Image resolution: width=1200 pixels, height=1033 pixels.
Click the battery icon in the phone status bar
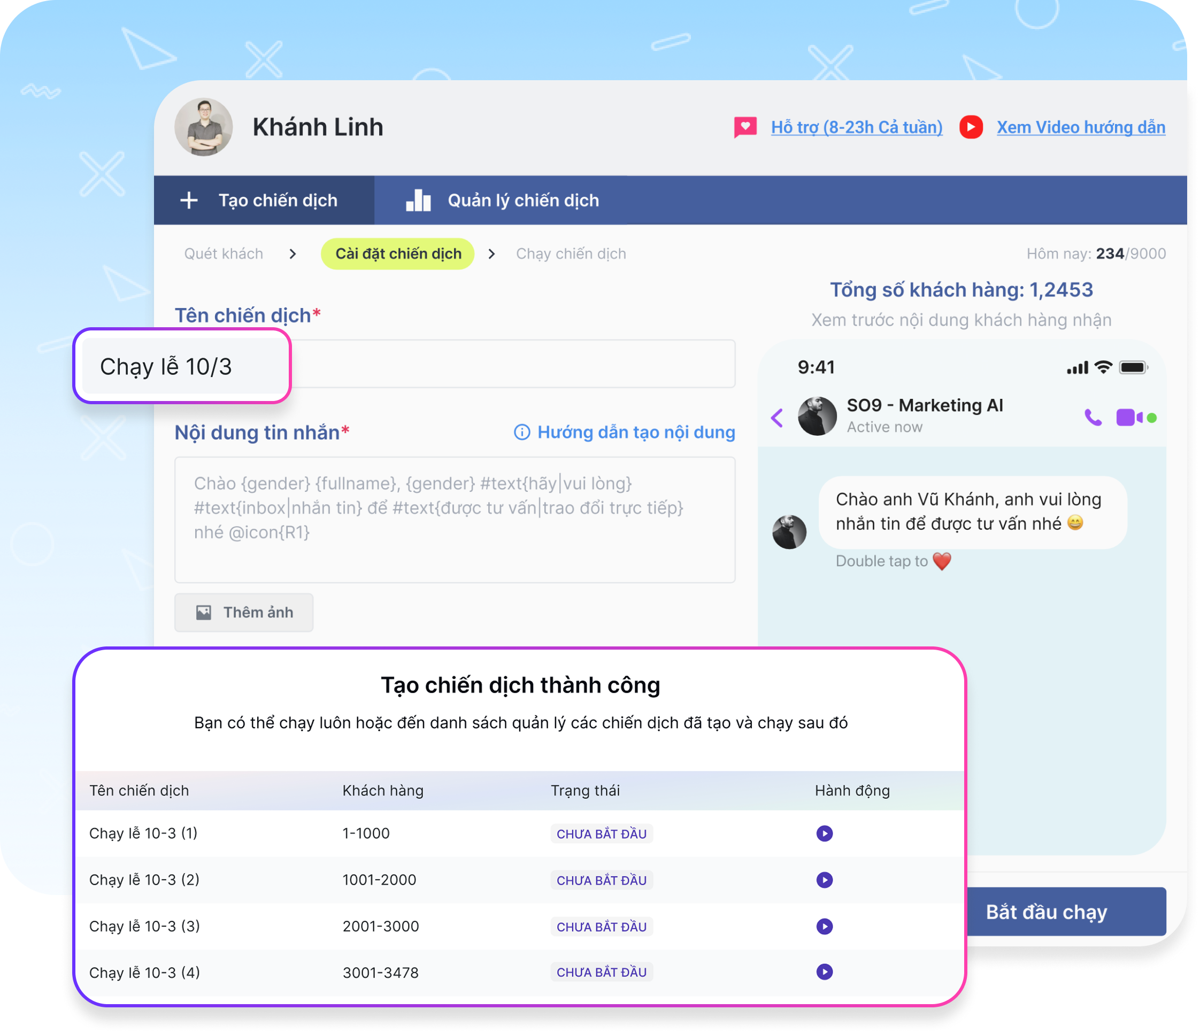coord(1133,367)
